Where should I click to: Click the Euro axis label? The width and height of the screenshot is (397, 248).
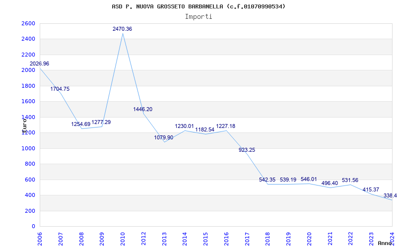[x=24, y=125]
